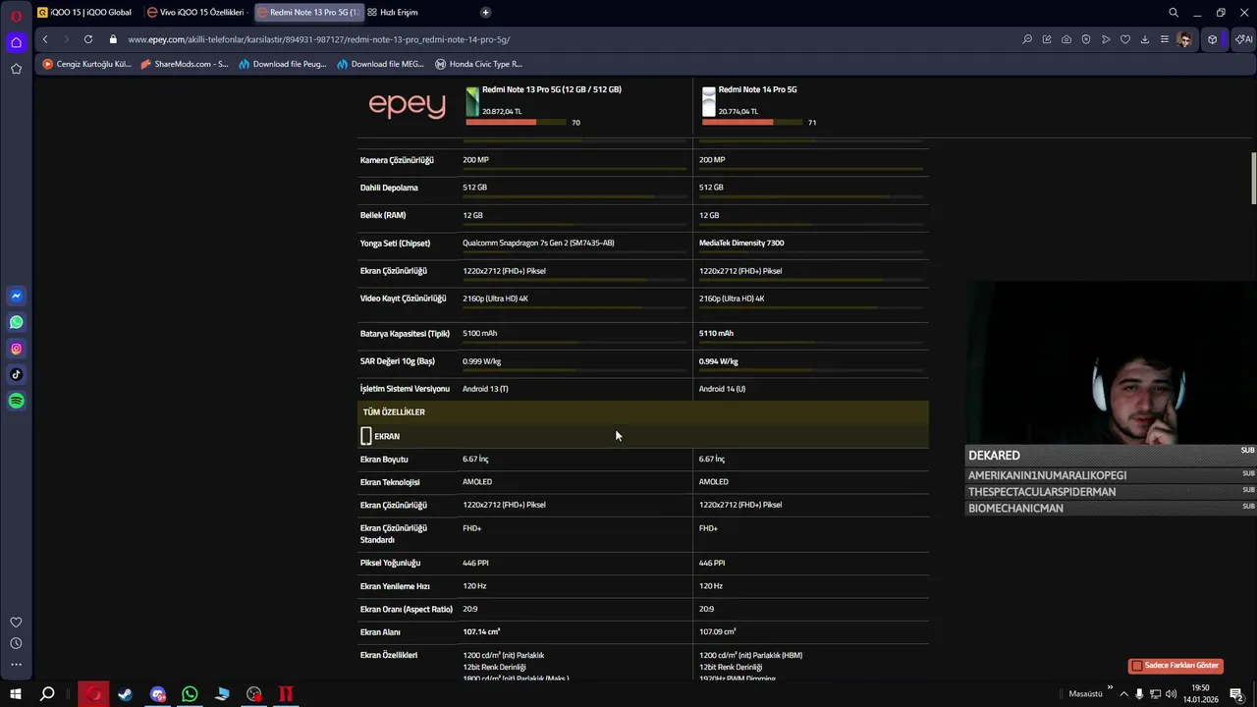Open search in tabs magnifier
1257x707 pixels.
1173,13
